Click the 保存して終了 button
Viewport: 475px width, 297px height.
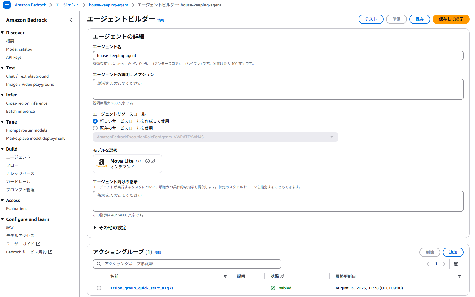(x=451, y=19)
